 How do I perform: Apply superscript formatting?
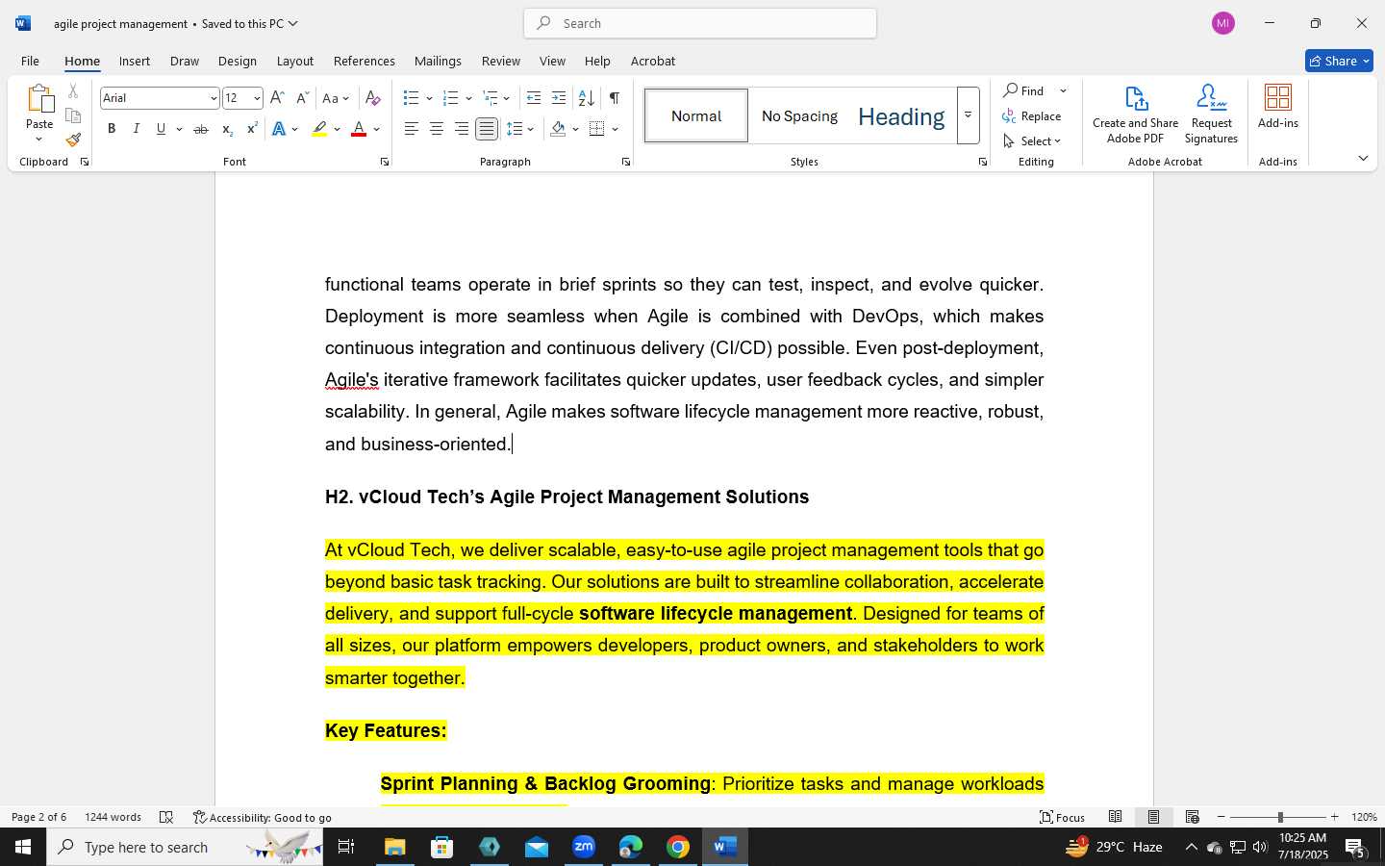coord(252,129)
